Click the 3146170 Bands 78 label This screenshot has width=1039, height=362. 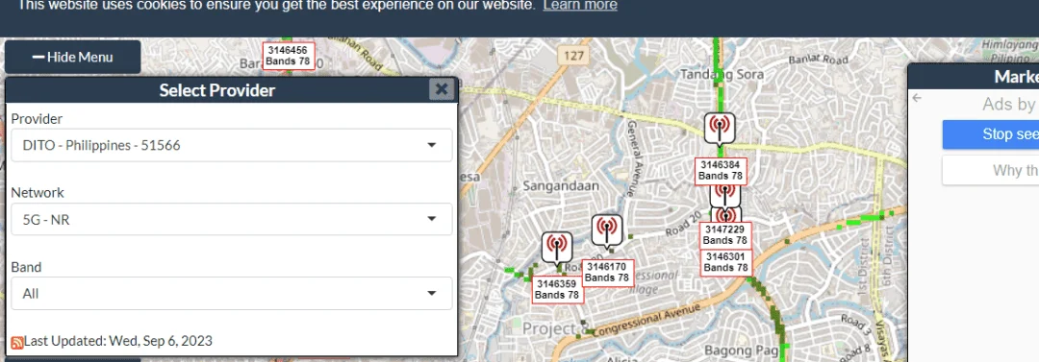pos(607,273)
